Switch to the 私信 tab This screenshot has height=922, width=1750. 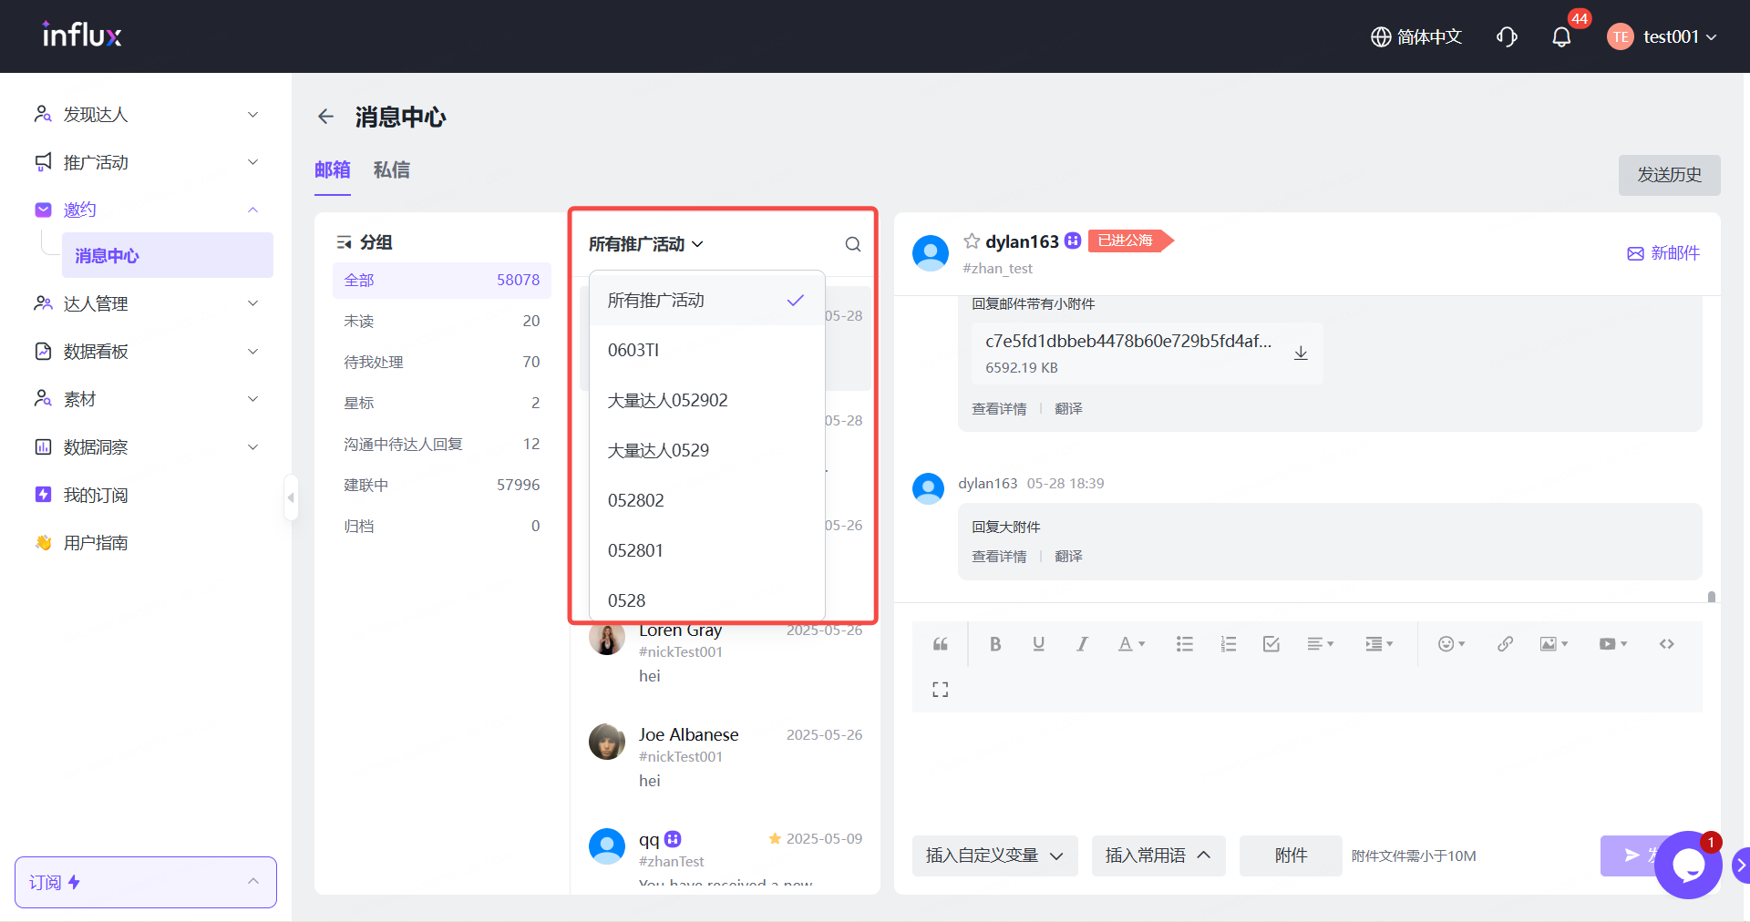point(391,170)
